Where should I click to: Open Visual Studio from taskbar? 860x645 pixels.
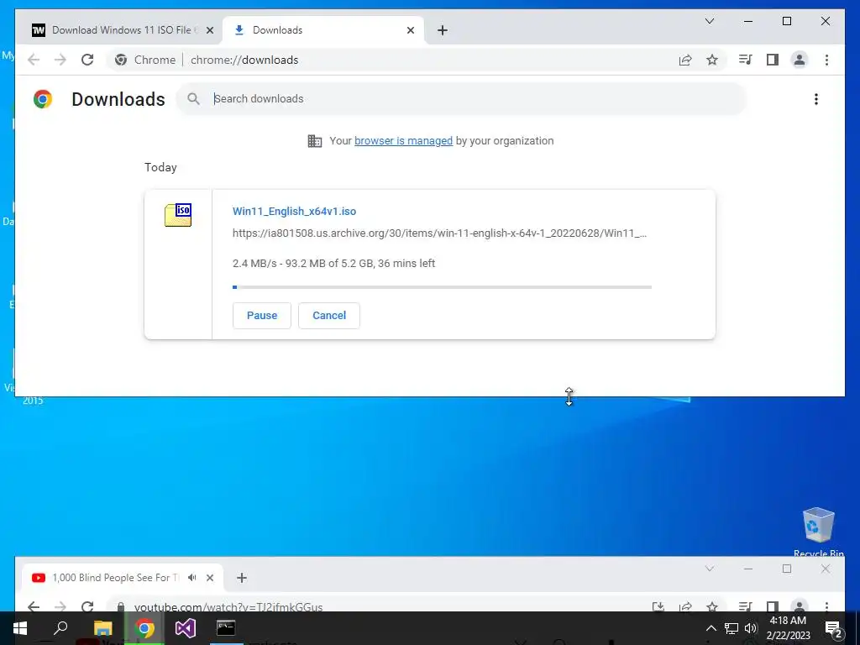coord(186,628)
